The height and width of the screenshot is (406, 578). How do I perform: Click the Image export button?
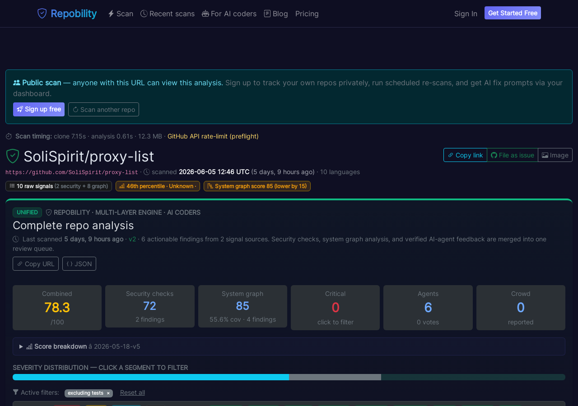[555, 155]
